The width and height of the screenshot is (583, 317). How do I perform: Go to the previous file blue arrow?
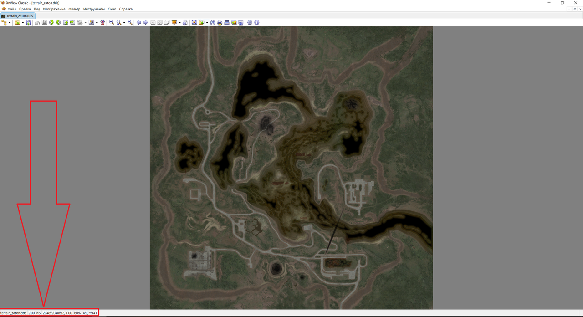click(x=139, y=22)
